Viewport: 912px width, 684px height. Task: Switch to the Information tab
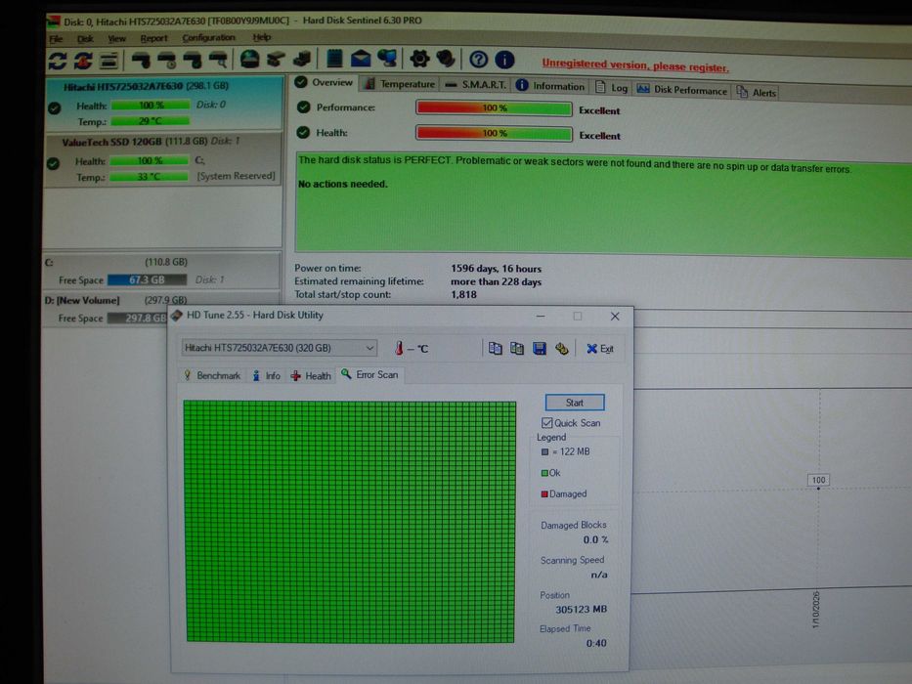[x=550, y=86]
